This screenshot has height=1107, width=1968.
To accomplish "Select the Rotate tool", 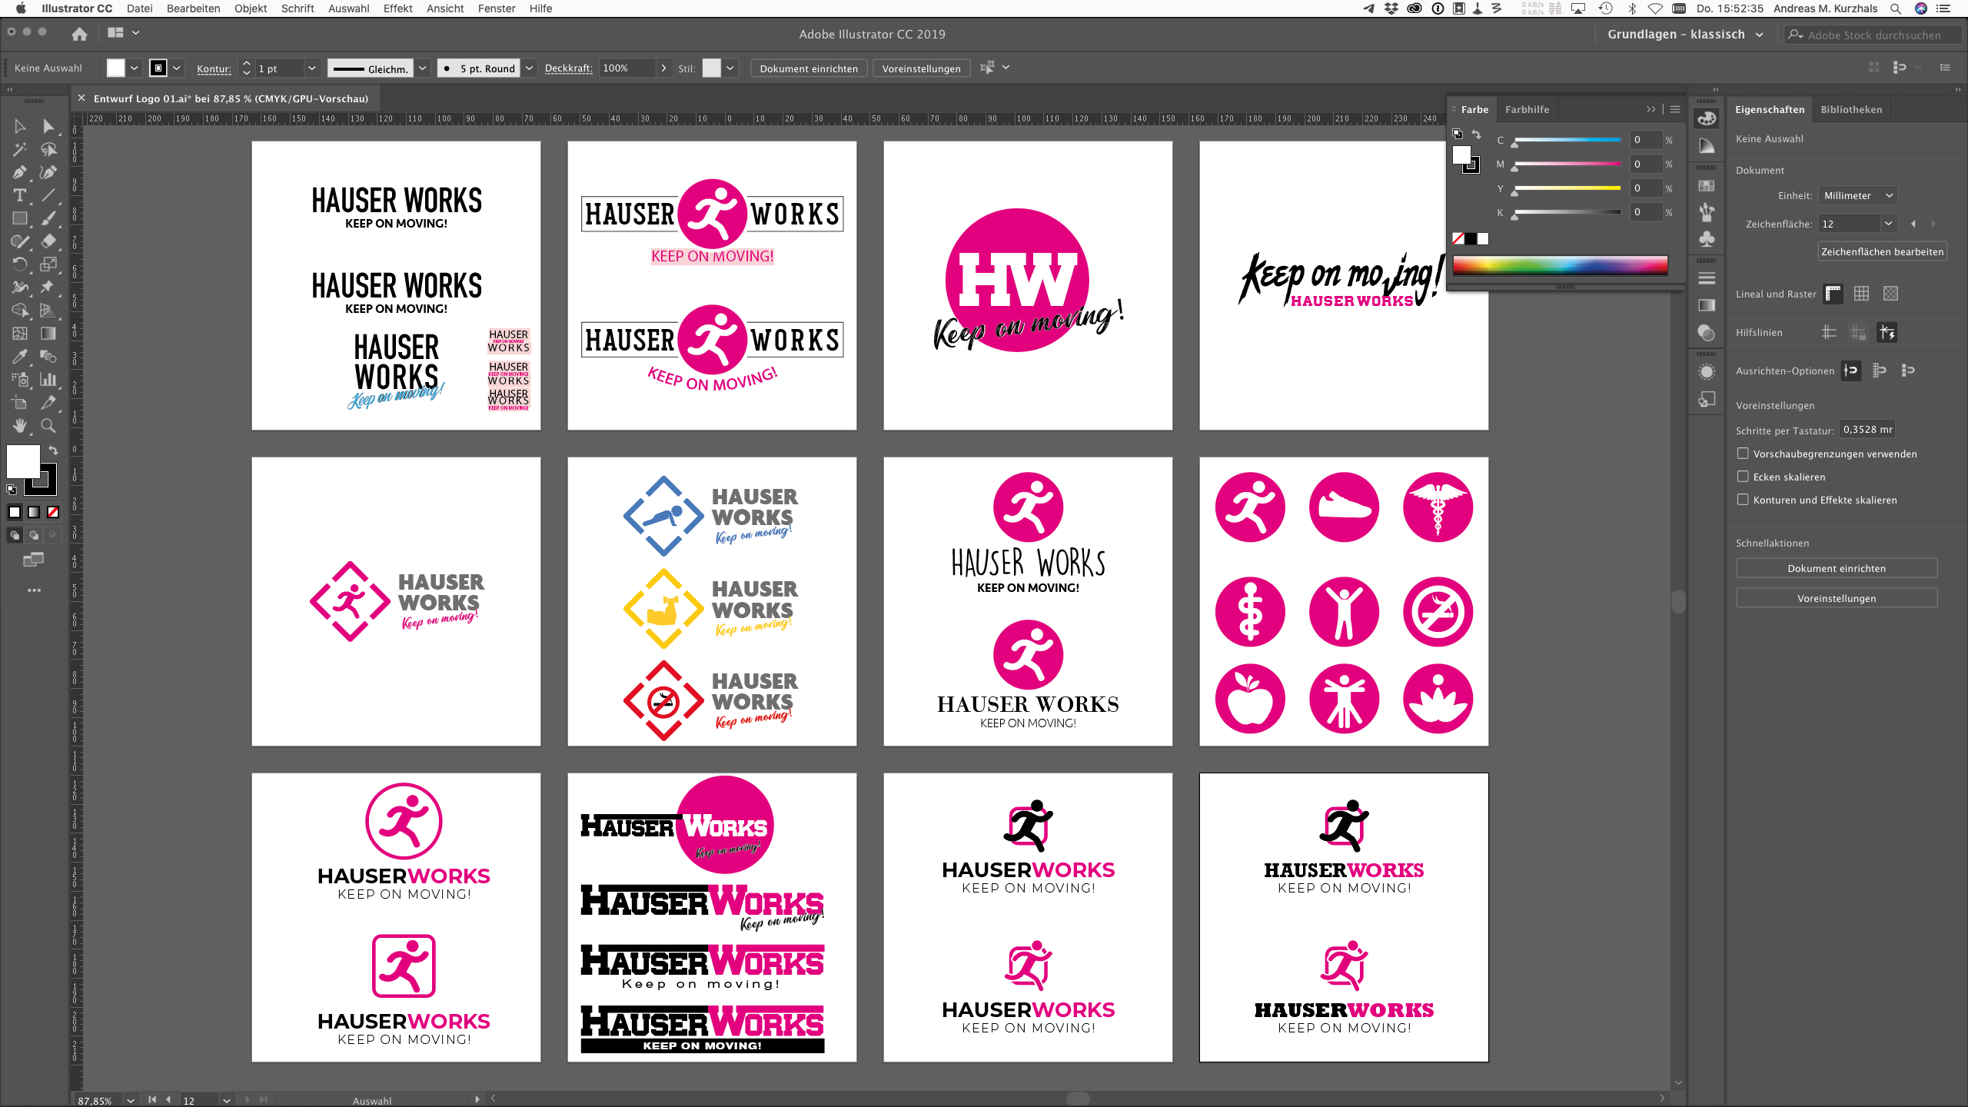I will [x=20, y=264].
